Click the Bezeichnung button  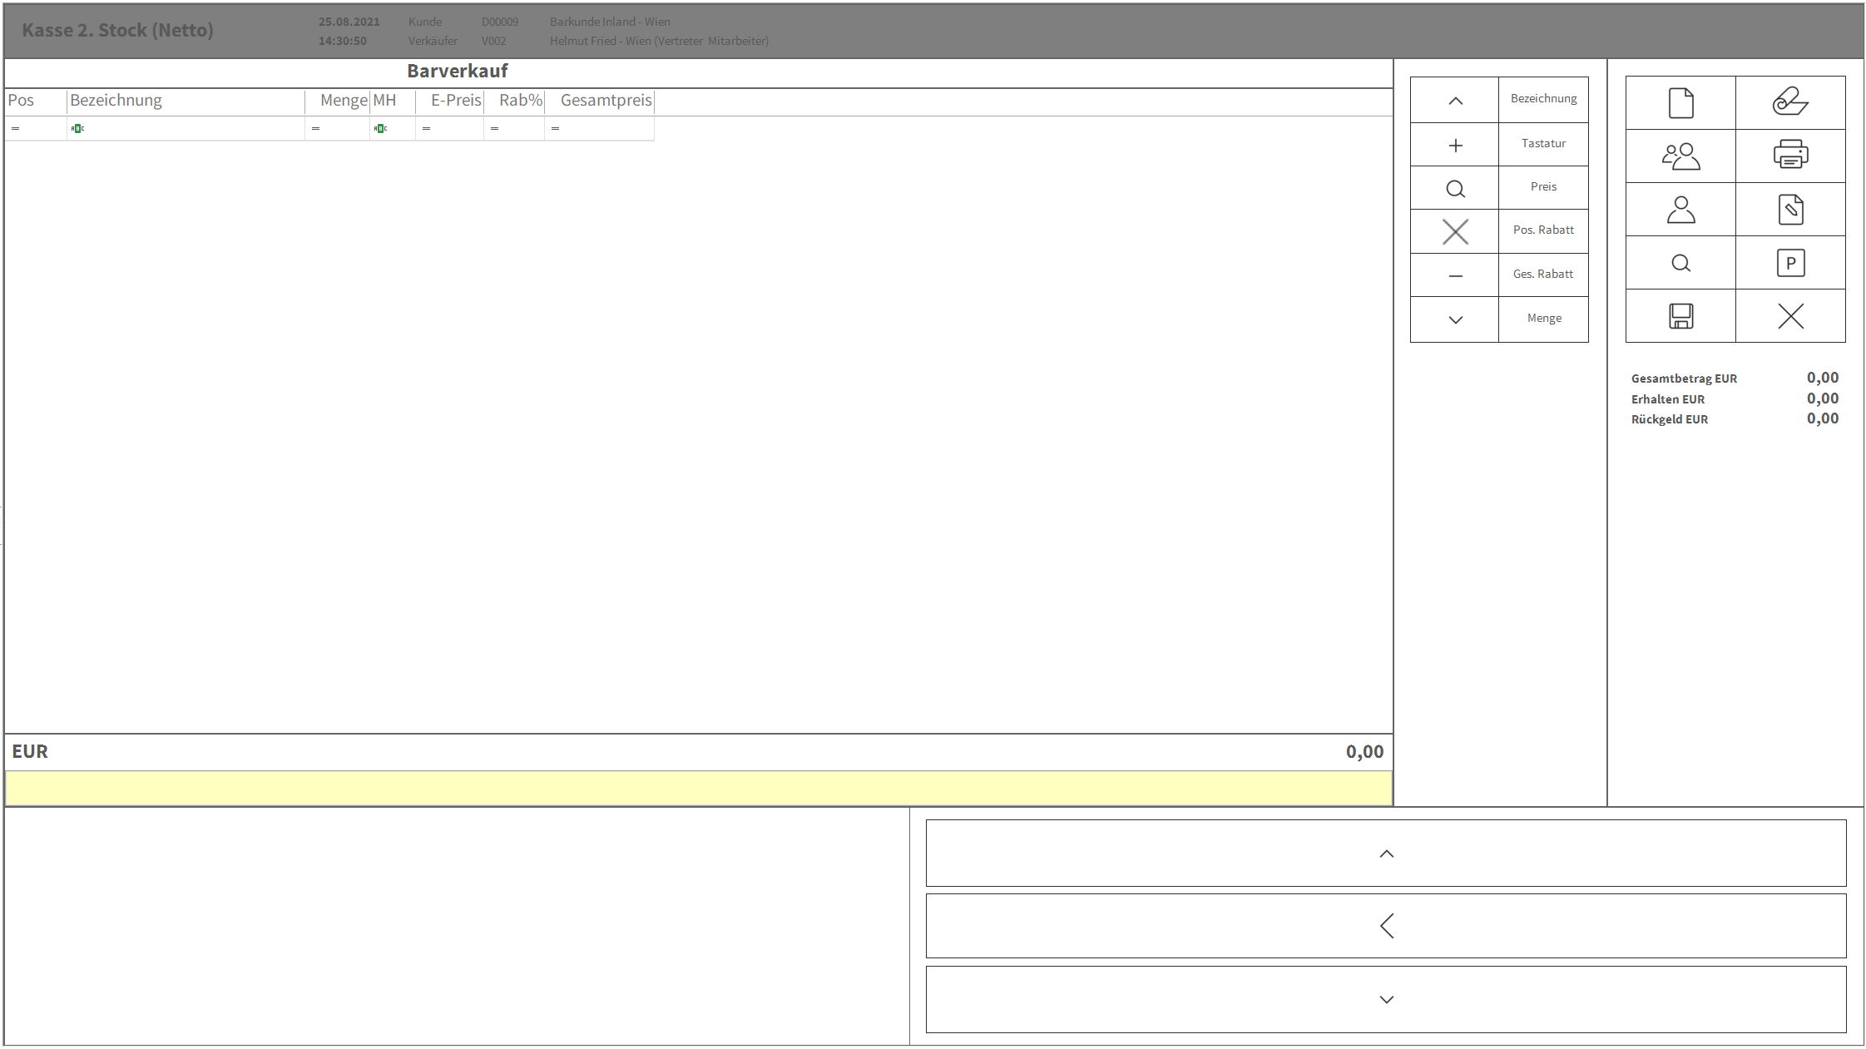pyautogui.click(x=1543, y=99)
